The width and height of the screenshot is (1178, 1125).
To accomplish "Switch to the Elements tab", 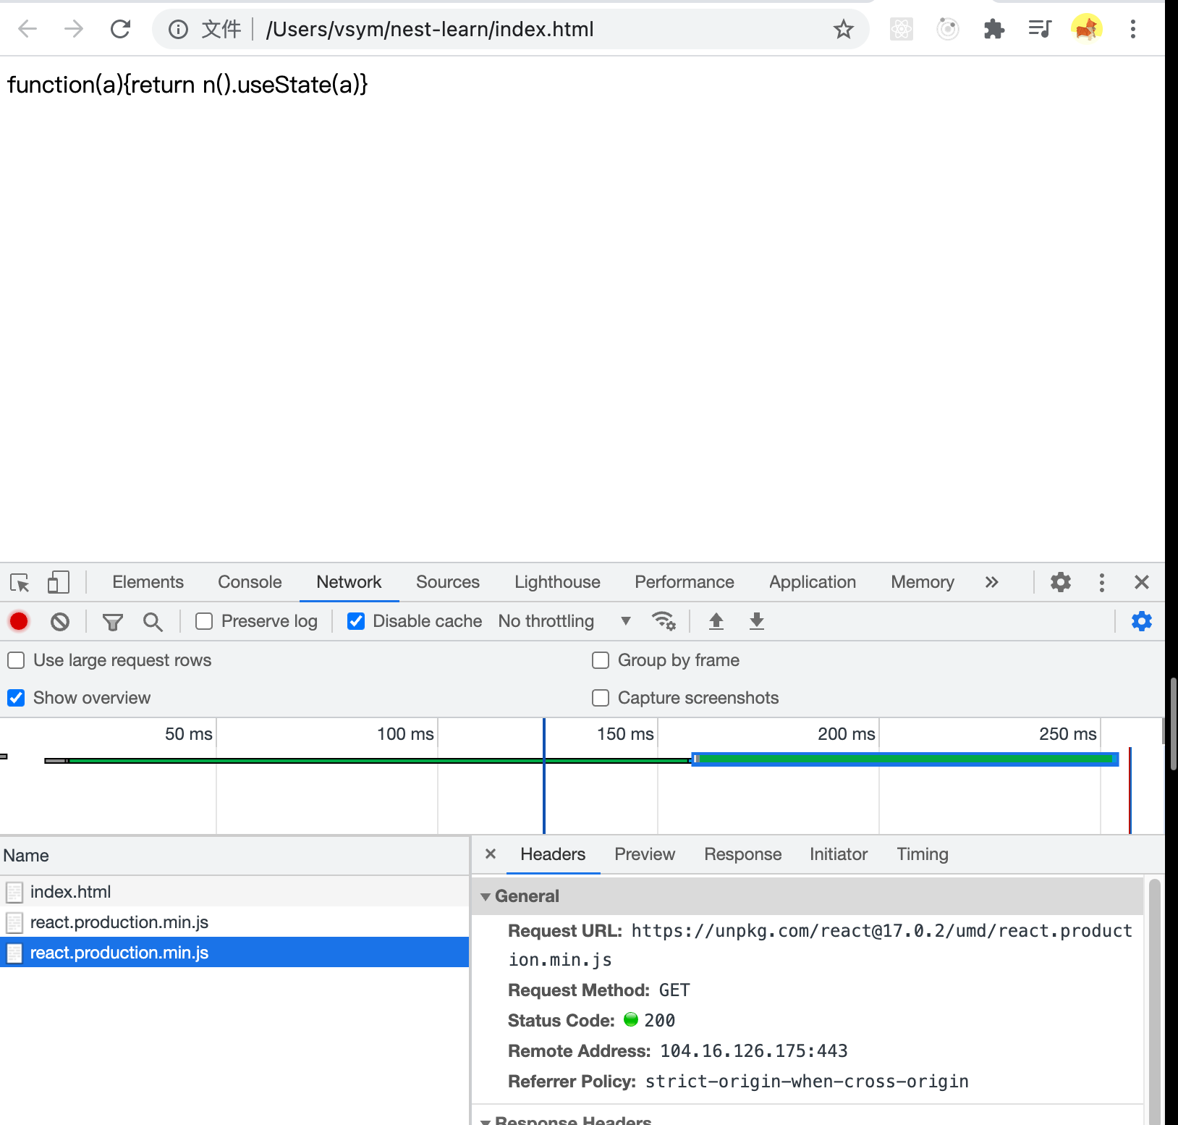I will point(148,582).
